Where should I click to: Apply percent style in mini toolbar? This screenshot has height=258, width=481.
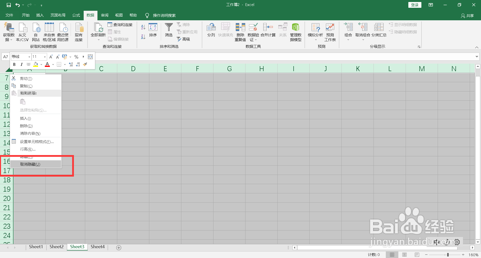(76, 57)
